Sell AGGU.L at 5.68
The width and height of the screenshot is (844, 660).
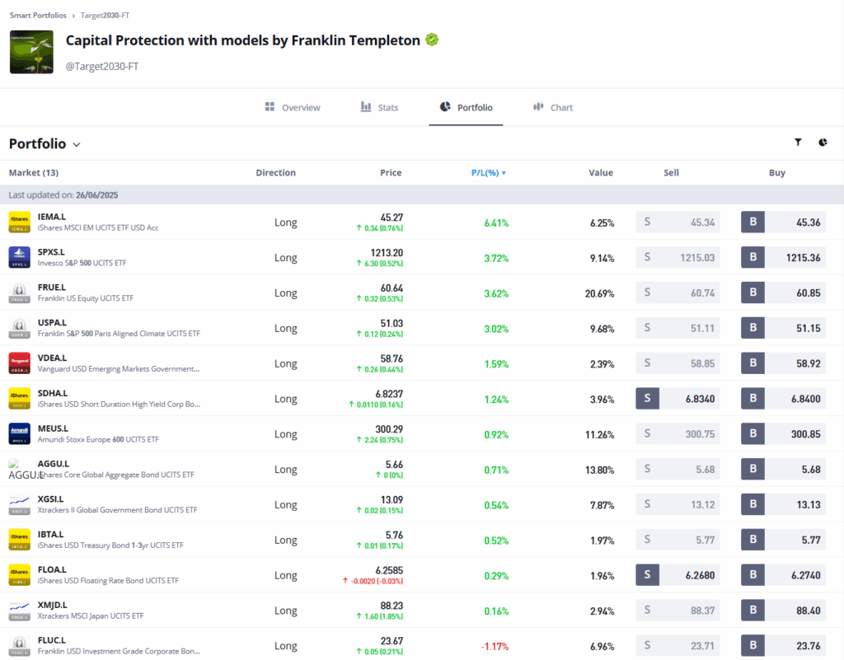pos(678,469)
